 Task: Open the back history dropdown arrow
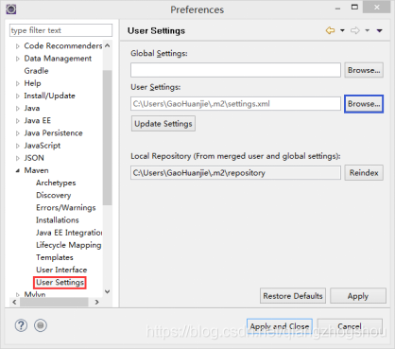(x=342, y=30)
